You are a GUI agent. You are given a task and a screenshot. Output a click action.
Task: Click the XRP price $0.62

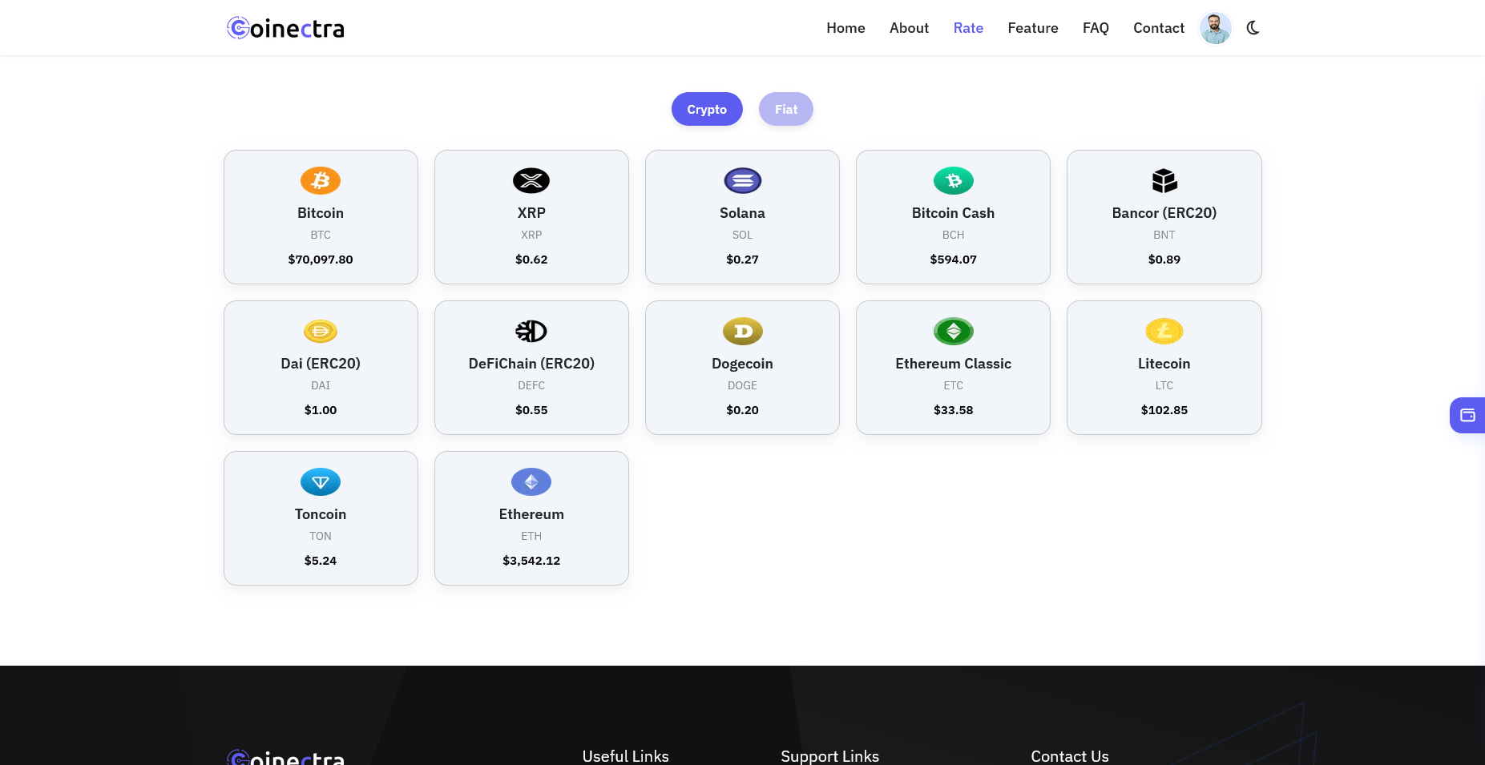pos(531,260)
